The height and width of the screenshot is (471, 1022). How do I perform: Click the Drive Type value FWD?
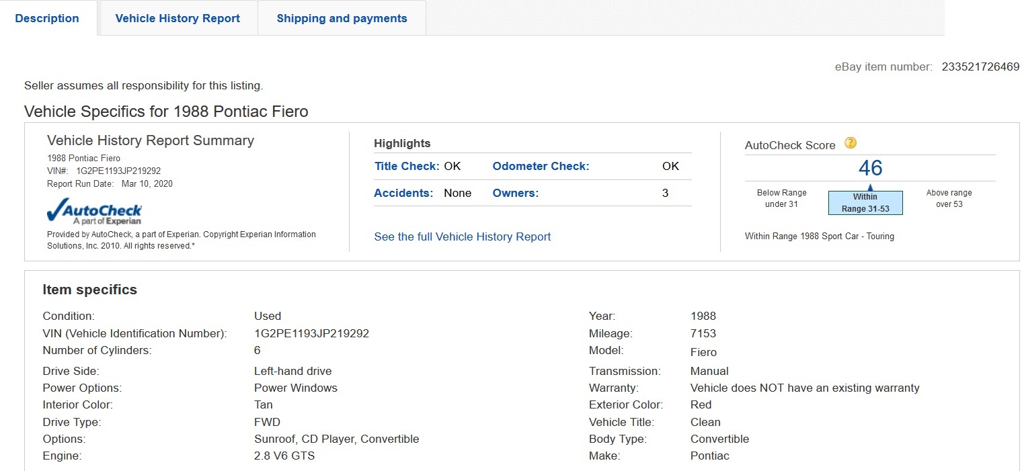click(x=267, y=422)
